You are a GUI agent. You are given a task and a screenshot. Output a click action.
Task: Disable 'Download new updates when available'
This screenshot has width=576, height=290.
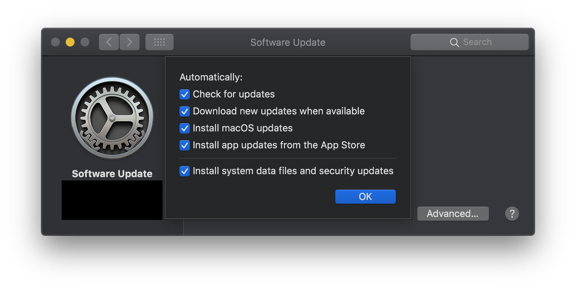coord(185,111)
